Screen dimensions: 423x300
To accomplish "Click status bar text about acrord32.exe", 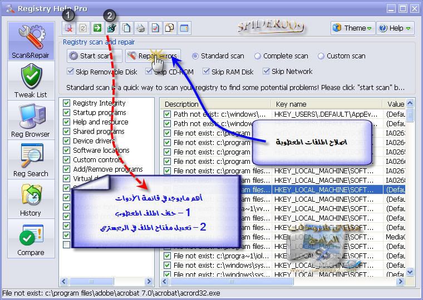I will (x=111, y=293).
